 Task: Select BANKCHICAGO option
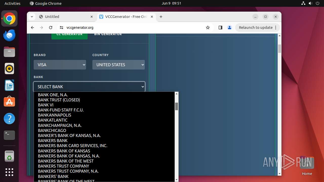click(x=104, y=130)
